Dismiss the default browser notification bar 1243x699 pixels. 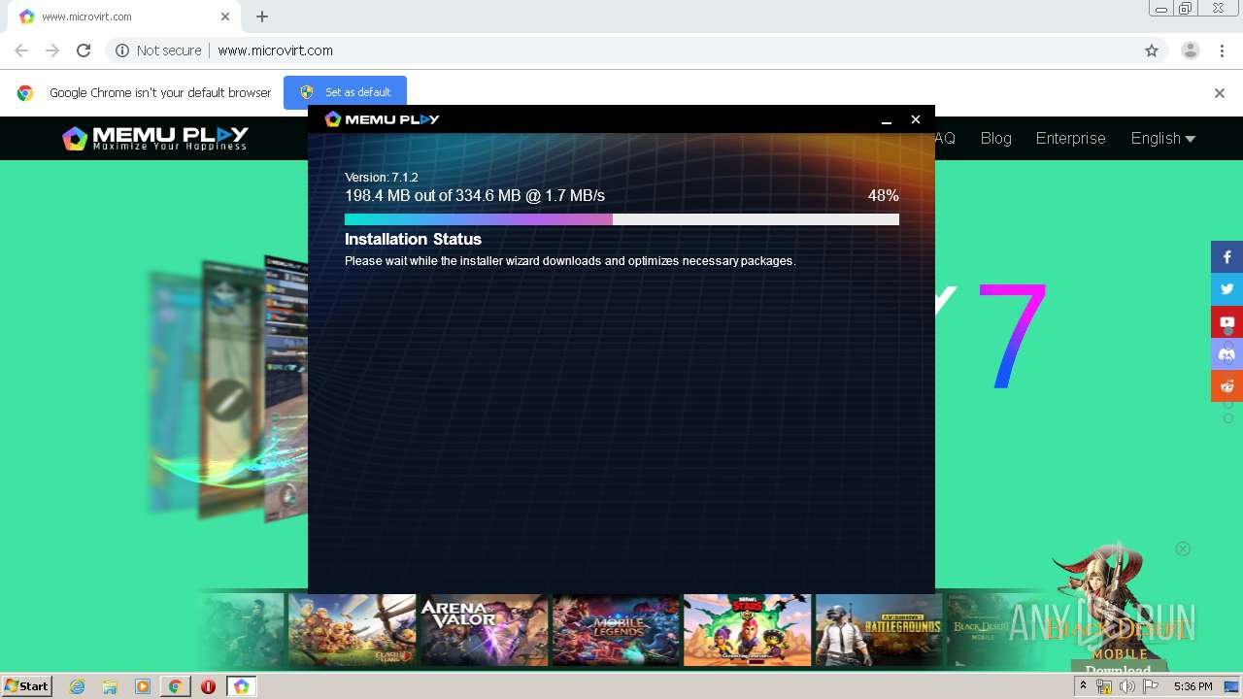1220,93
